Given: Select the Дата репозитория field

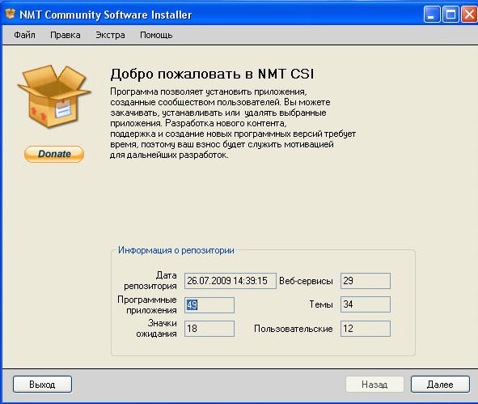Looking at the screenshot, I should (x=231, y=281).
